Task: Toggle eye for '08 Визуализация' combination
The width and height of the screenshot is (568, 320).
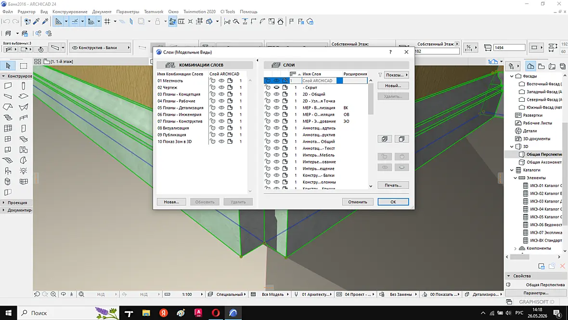Action: coord(221,128)
